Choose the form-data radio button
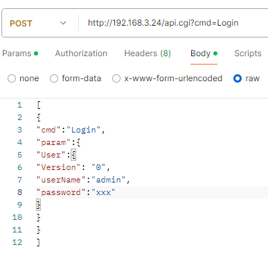Screen dimensions: 268x254 click(x=54, y=78)
